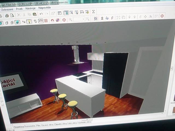Click the undo arrow icon

[41, 14]
